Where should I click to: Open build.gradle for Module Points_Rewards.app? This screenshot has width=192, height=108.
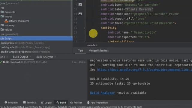pyautogui.click(x=25, y=47)
